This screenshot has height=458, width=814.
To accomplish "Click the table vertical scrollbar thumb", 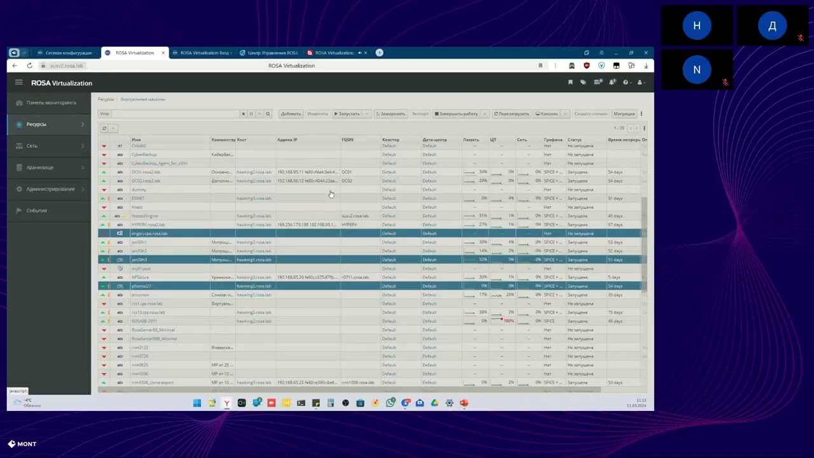I will click(x=644, y=245).
